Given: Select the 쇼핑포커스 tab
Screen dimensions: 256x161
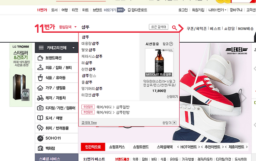Looking at the screenshot, I should coord(117,147).
